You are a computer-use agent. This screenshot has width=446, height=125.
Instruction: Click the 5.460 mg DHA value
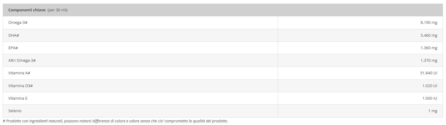[429, 36]
